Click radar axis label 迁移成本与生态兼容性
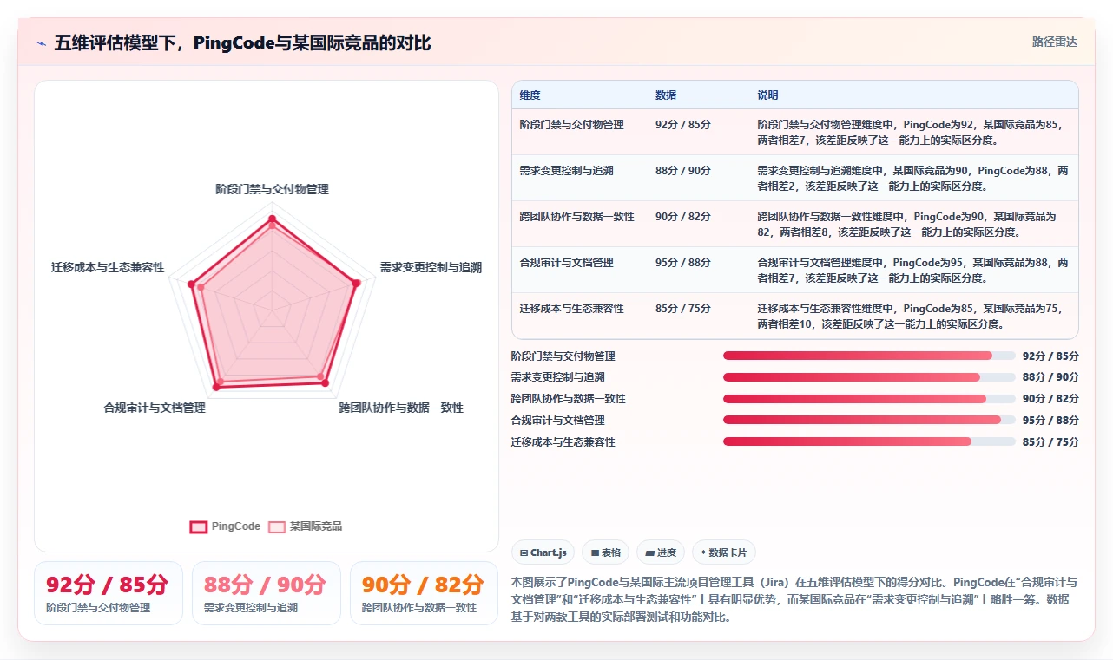 108,267
